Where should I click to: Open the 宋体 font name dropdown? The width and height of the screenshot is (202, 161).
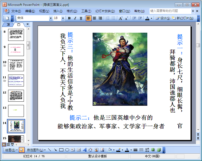click(51, 18)
